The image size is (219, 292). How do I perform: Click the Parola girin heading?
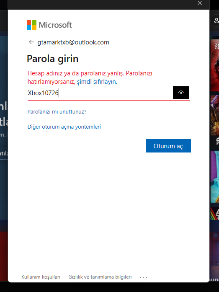tap(53, 59)
